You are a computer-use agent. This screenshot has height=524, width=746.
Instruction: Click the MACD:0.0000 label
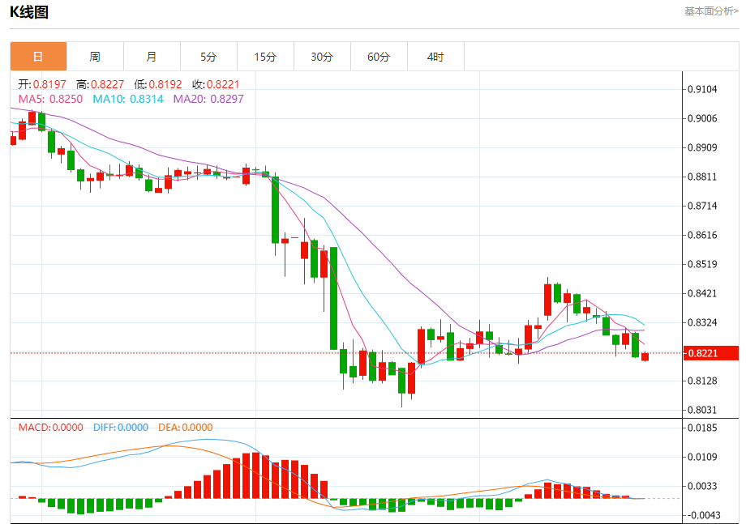(50, 427)
